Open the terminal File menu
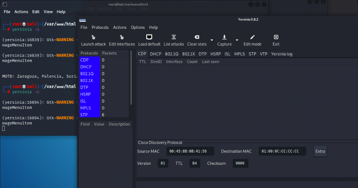This screenshot has width=358, height=188. pos(7,12)
